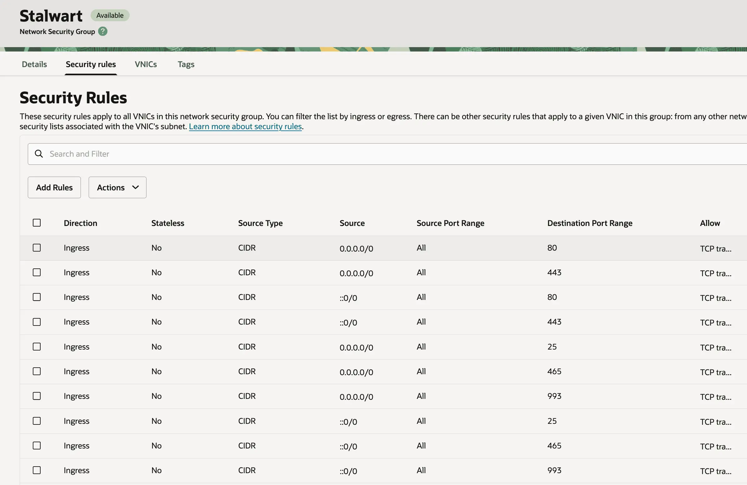Check the 0.0.0.0/0 port 993 rule
The image size is (747, 485).
pos(37,396)
